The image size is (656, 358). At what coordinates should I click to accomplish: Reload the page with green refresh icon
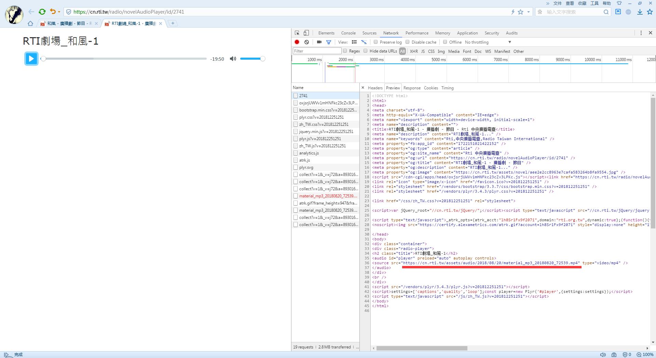click(42, 12)
